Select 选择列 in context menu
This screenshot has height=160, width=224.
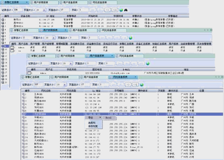(92, 123)
